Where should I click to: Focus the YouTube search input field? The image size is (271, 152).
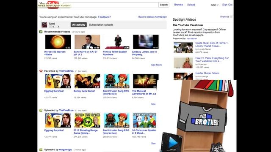coord(111,5)
